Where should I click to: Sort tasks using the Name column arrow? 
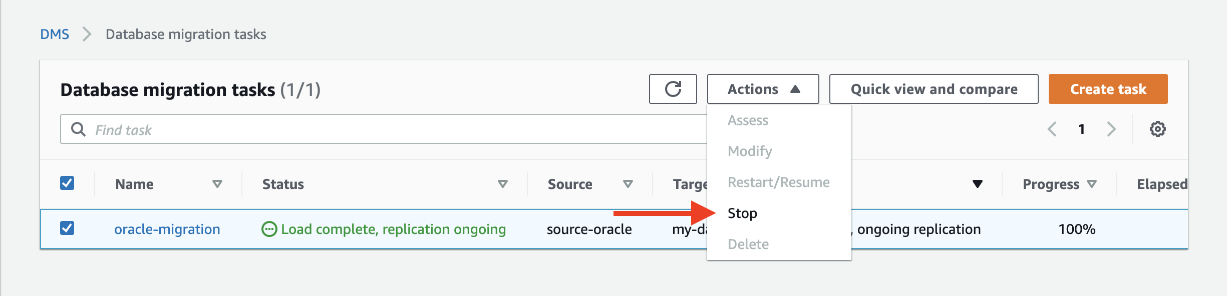click(216, 184)
